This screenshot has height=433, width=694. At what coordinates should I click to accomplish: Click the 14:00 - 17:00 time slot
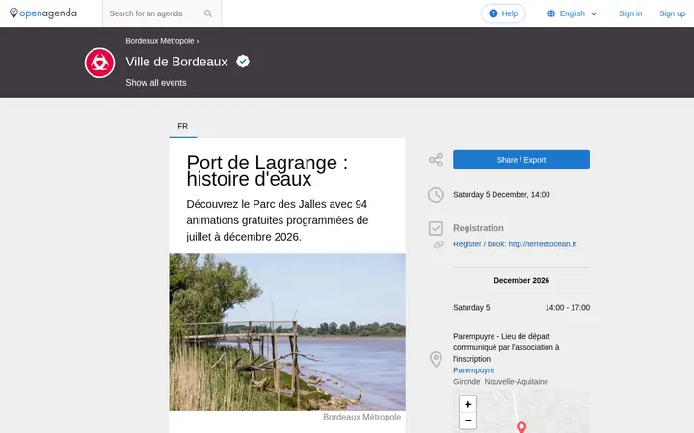[567, 308]
